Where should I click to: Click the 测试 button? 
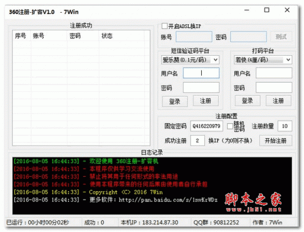(x=281, y=36)
